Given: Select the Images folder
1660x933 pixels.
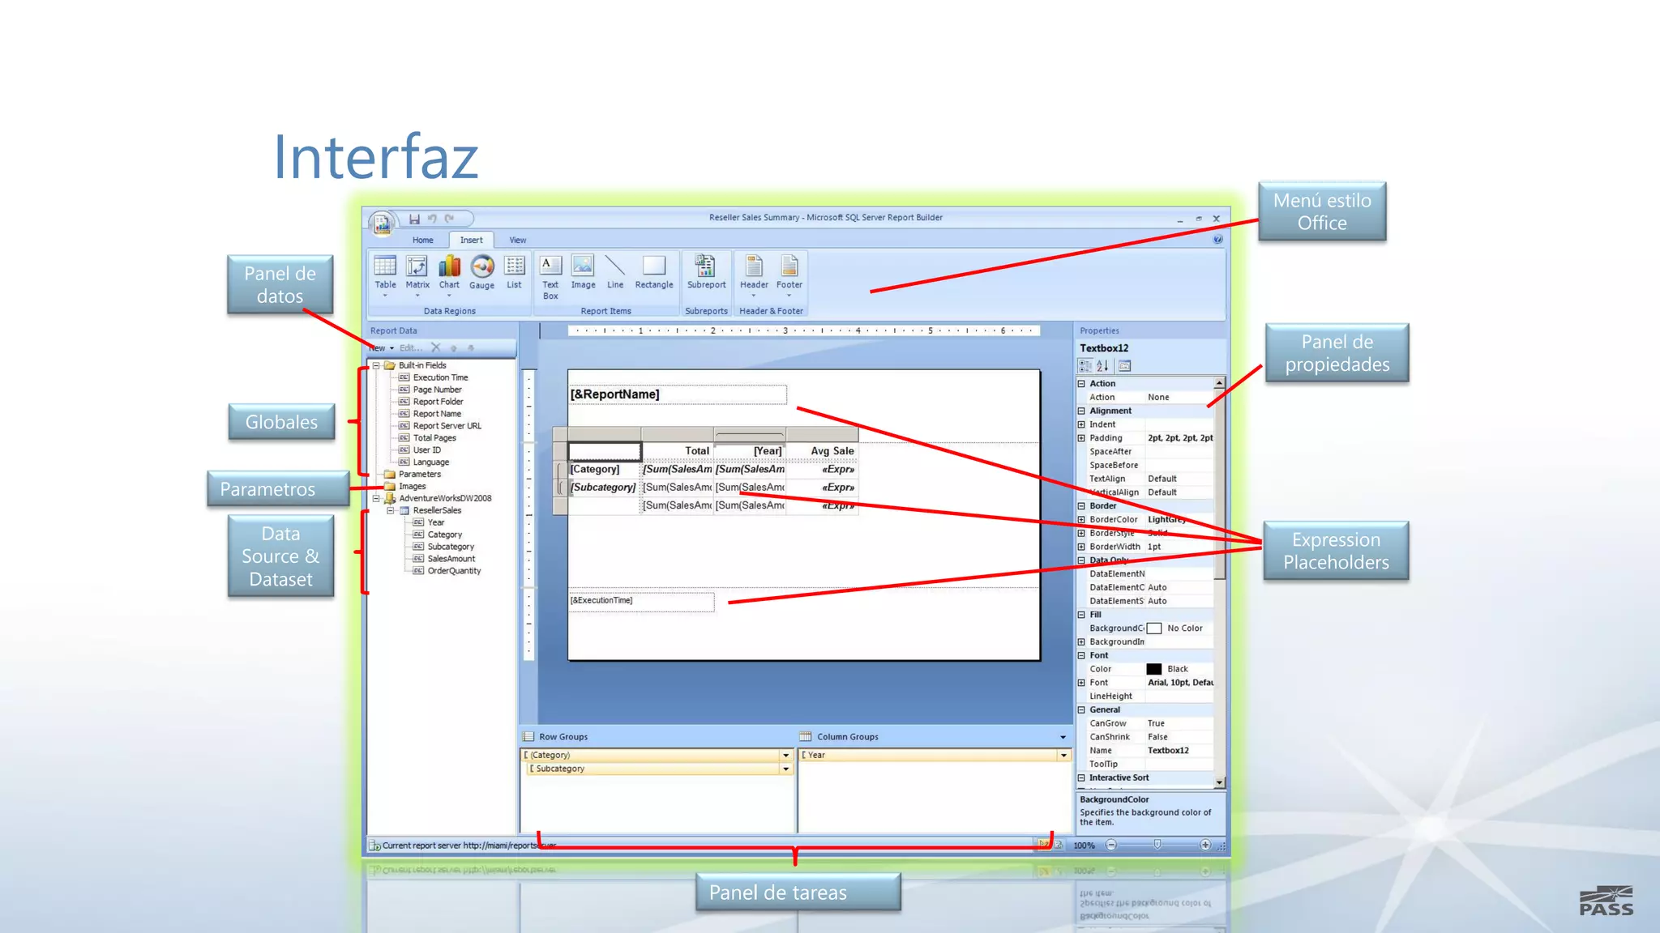Looking at the screenshot, I should (412, 487).
